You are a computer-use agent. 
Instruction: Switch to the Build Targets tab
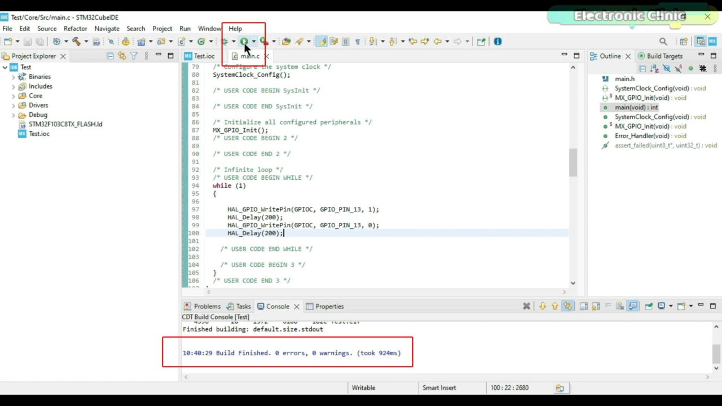pos(660,56)
